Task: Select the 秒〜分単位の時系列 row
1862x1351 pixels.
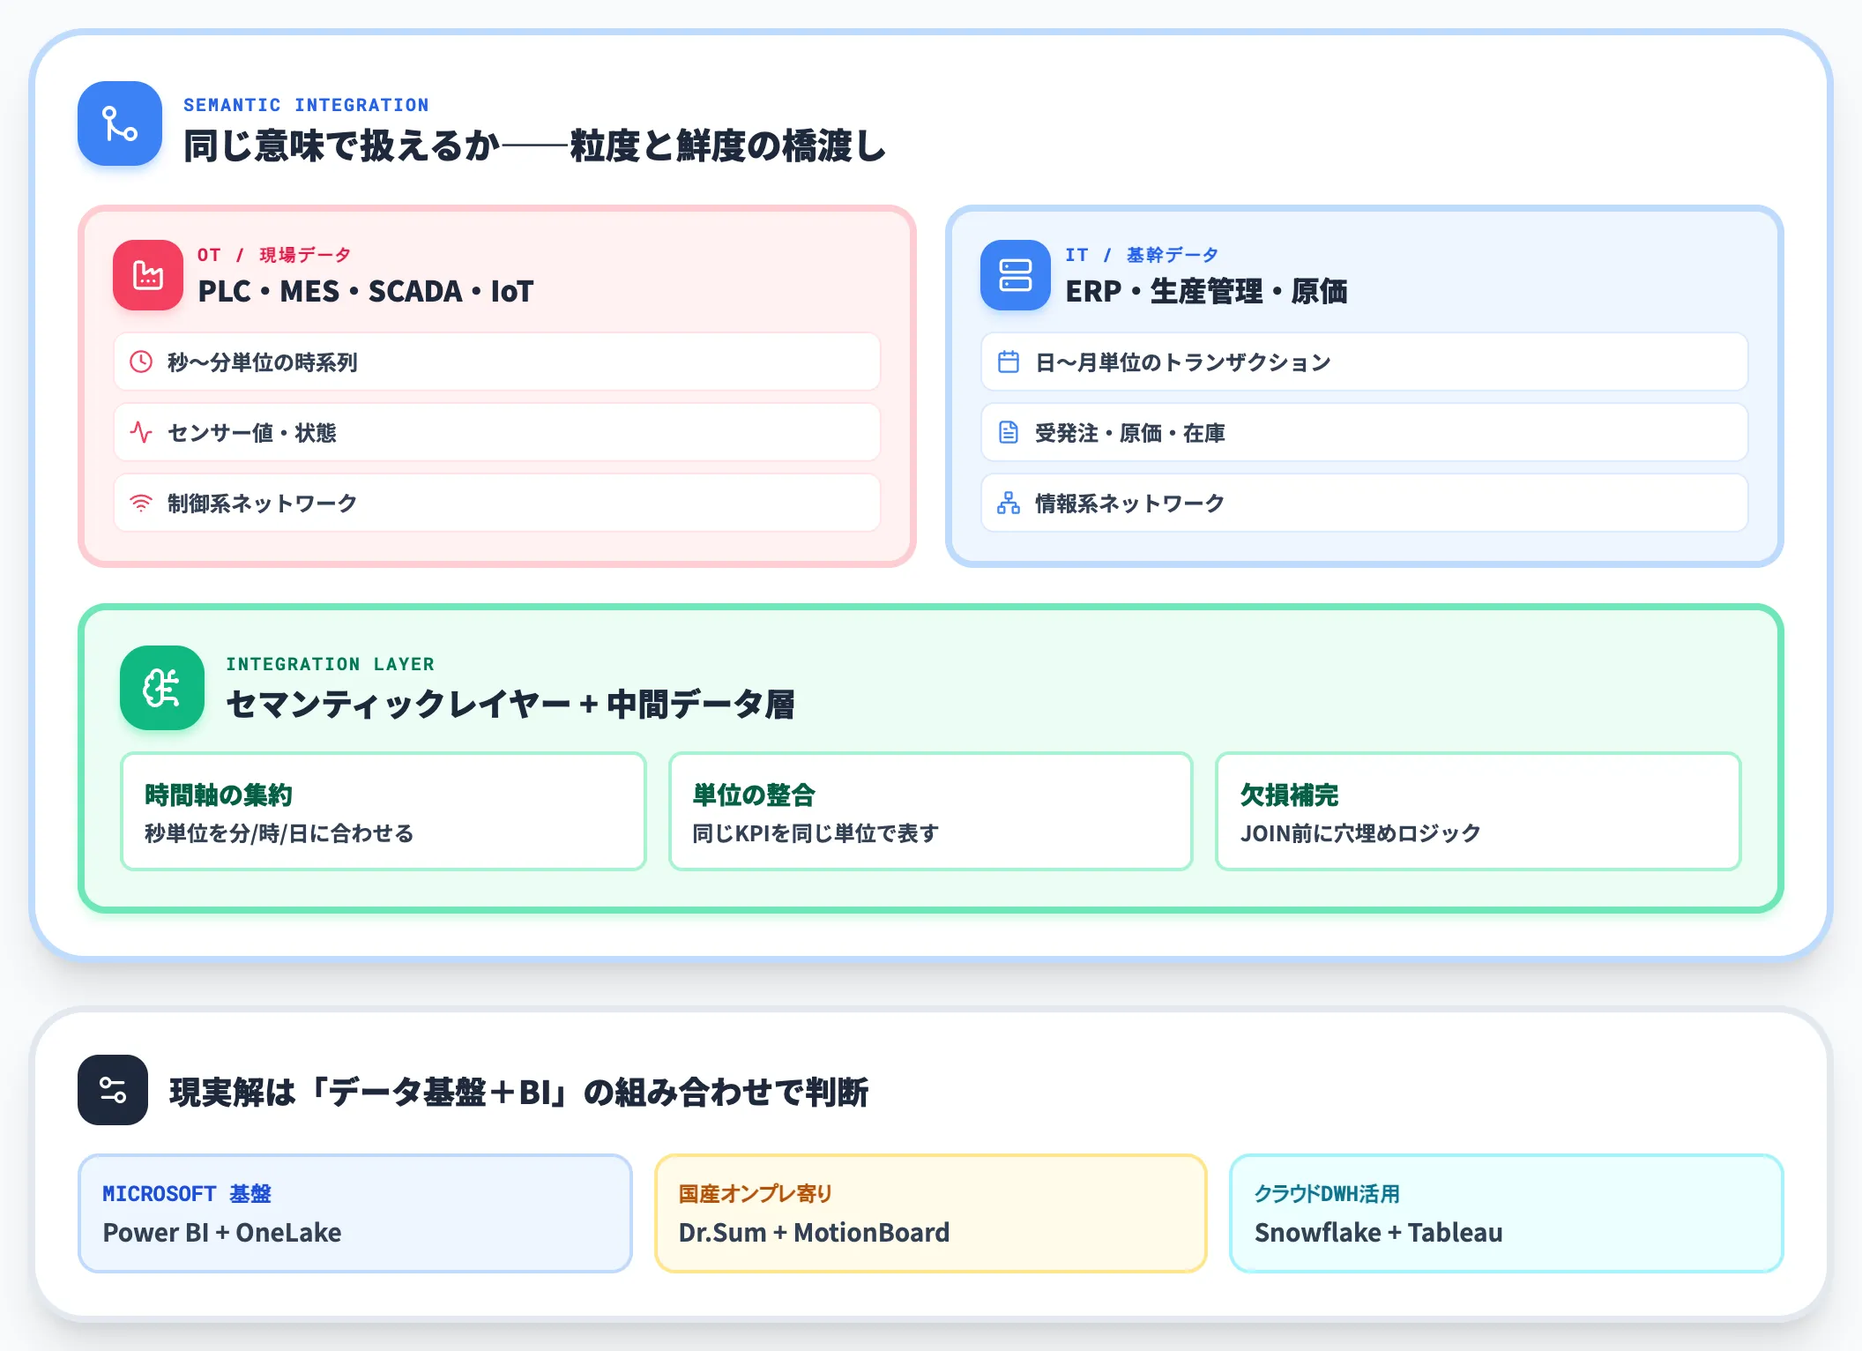Action: pyautogui.click(x=497, y=362)
